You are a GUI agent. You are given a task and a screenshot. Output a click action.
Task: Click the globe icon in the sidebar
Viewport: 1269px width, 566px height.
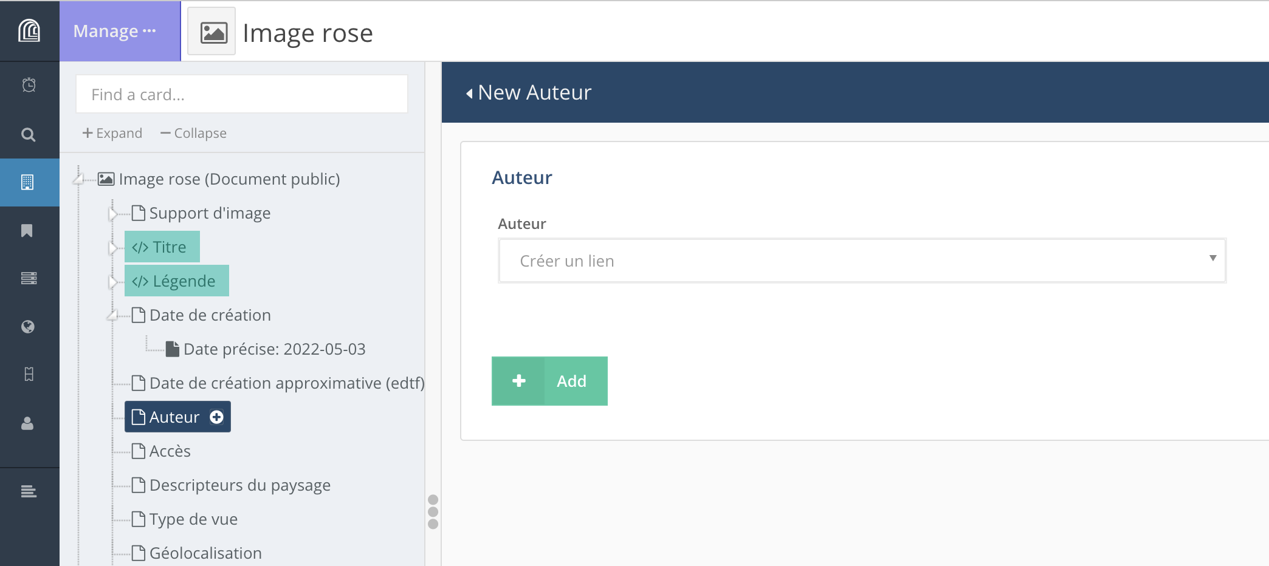28,327
